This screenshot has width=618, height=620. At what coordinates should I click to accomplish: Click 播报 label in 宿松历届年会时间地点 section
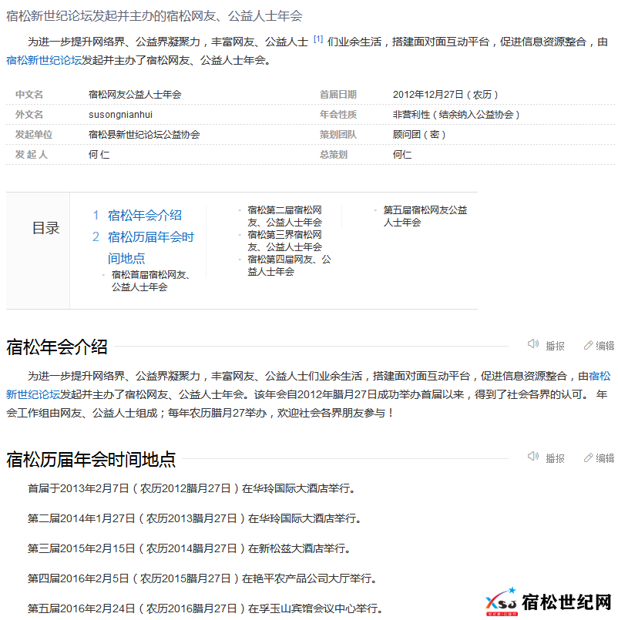(555, 458)
